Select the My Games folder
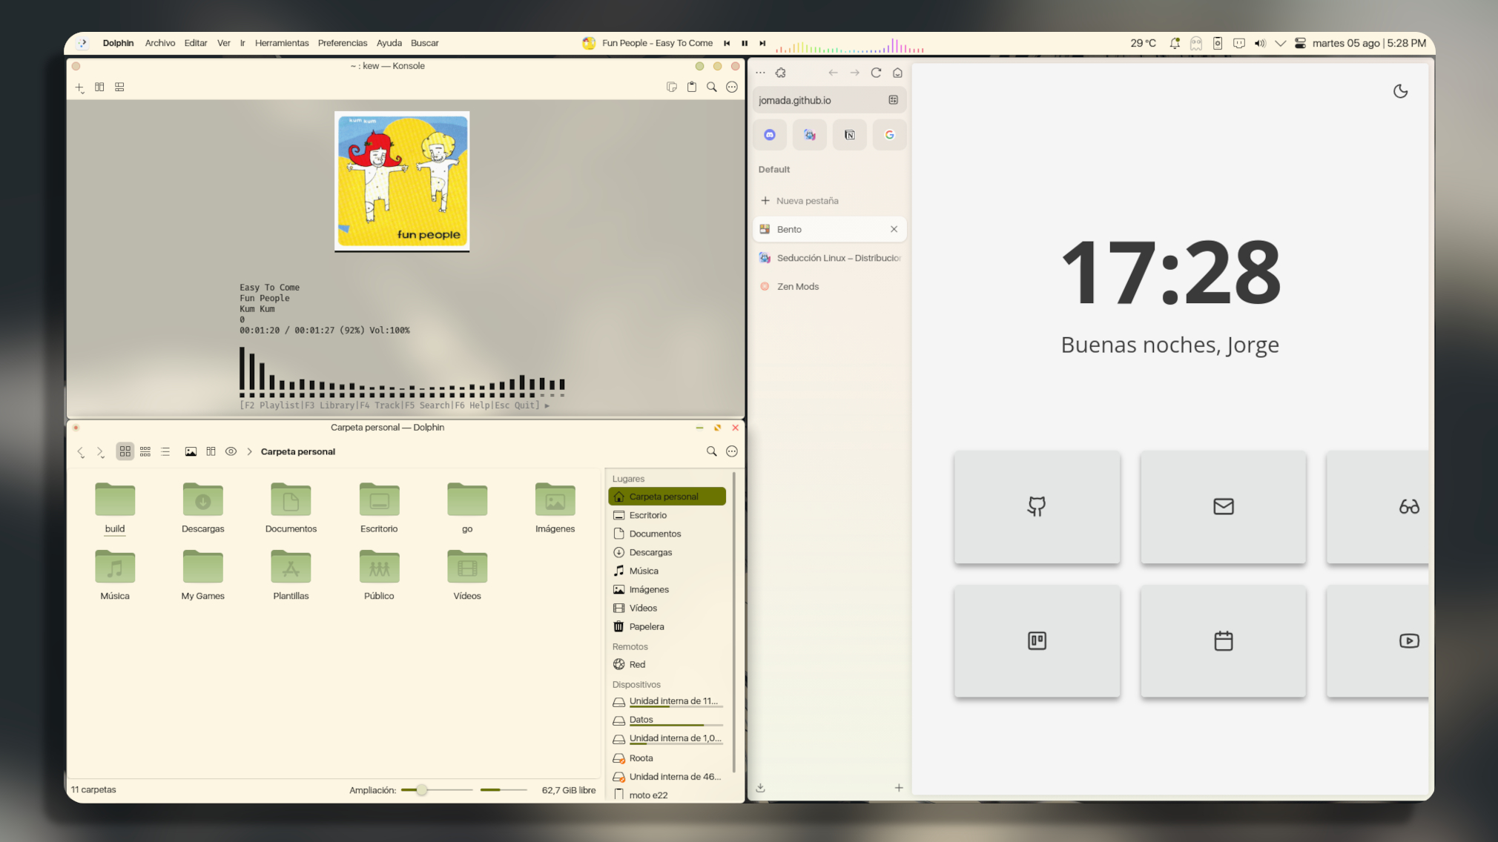 tap(203, 574)
